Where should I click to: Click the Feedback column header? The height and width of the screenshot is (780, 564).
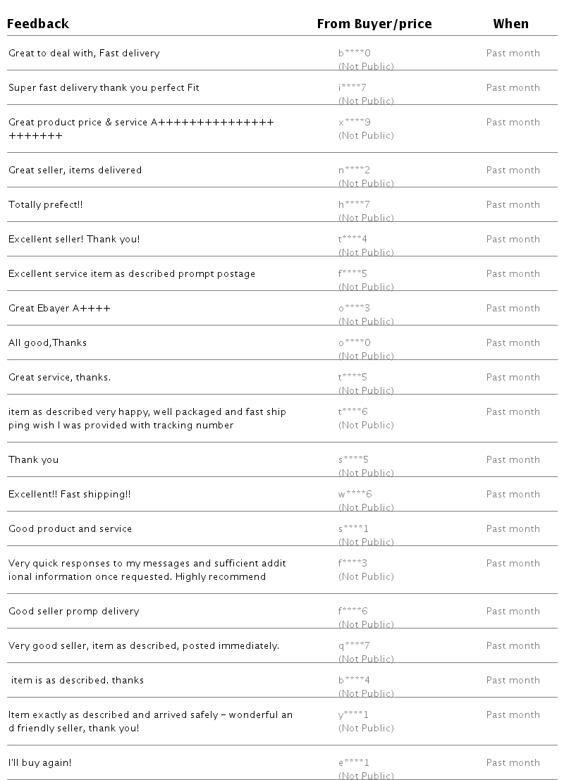pyautogui.click(x=38, y=24)
